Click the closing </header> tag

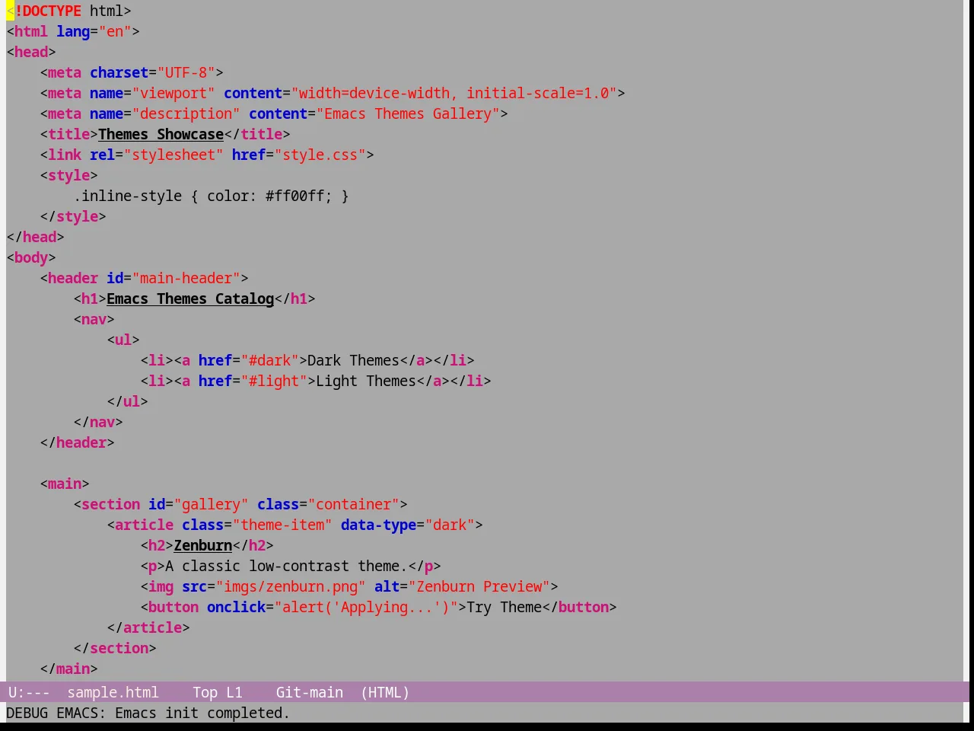[77, 442]
